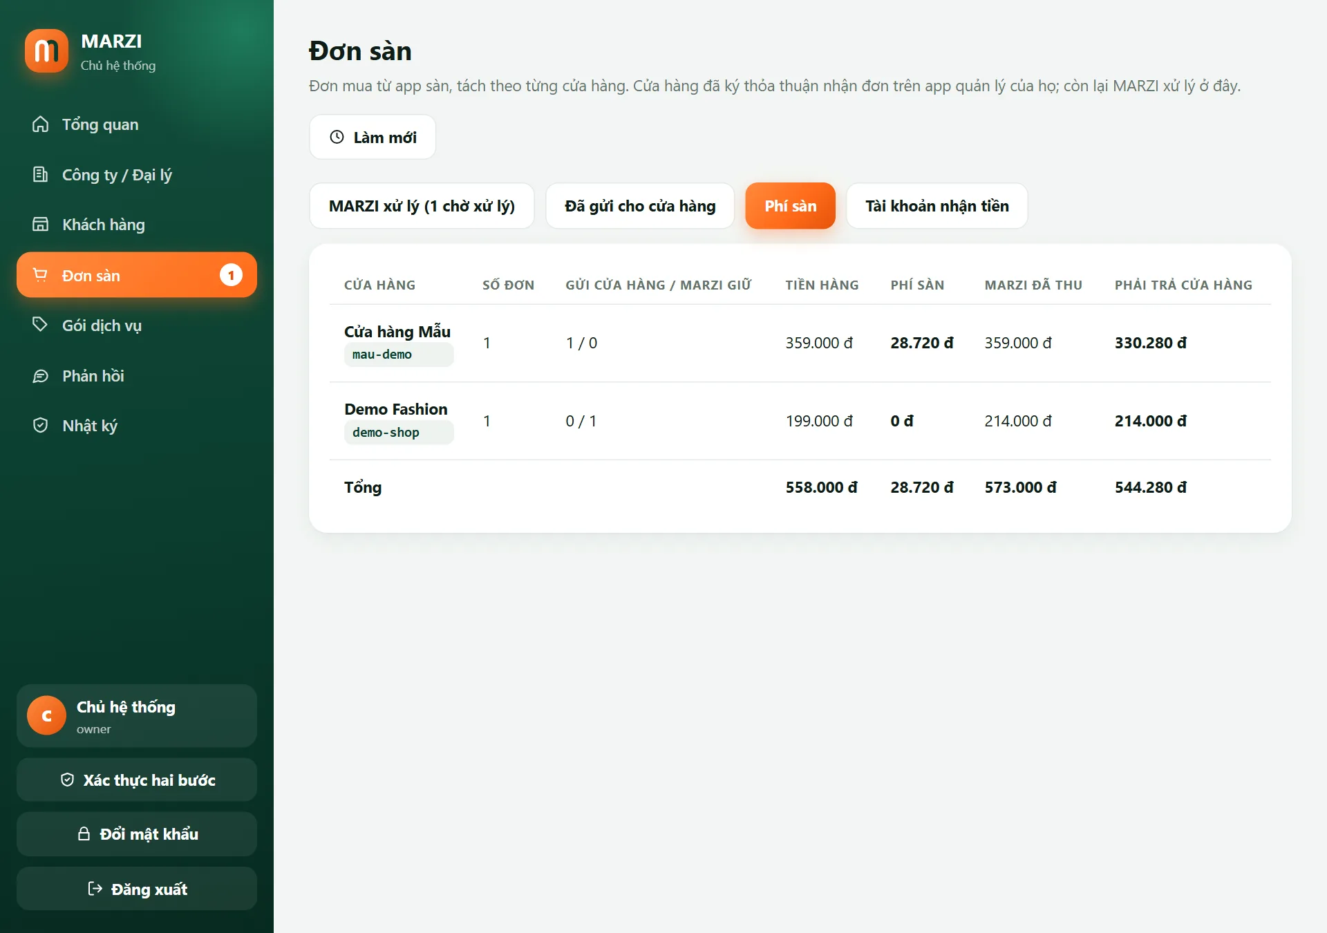Click the PHÍ SÀN column header

point(917,285)
